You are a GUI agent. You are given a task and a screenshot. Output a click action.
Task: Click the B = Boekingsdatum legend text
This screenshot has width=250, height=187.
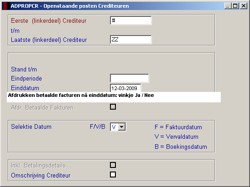(181, 147)
